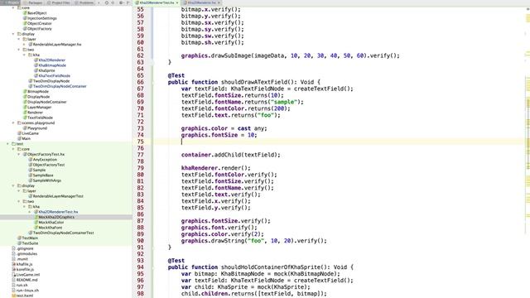
Task: Open ObjectFactory in project tree
Action: [37, 29]
